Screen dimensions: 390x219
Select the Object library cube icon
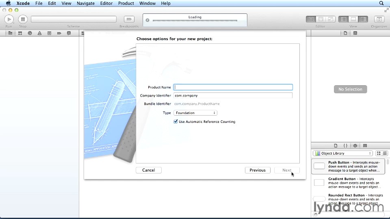[355, 146]
